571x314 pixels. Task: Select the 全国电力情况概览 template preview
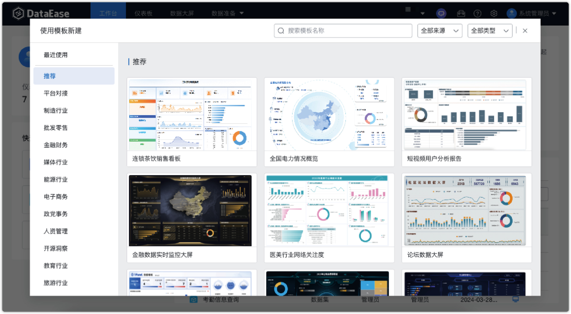tap(329, 115)
